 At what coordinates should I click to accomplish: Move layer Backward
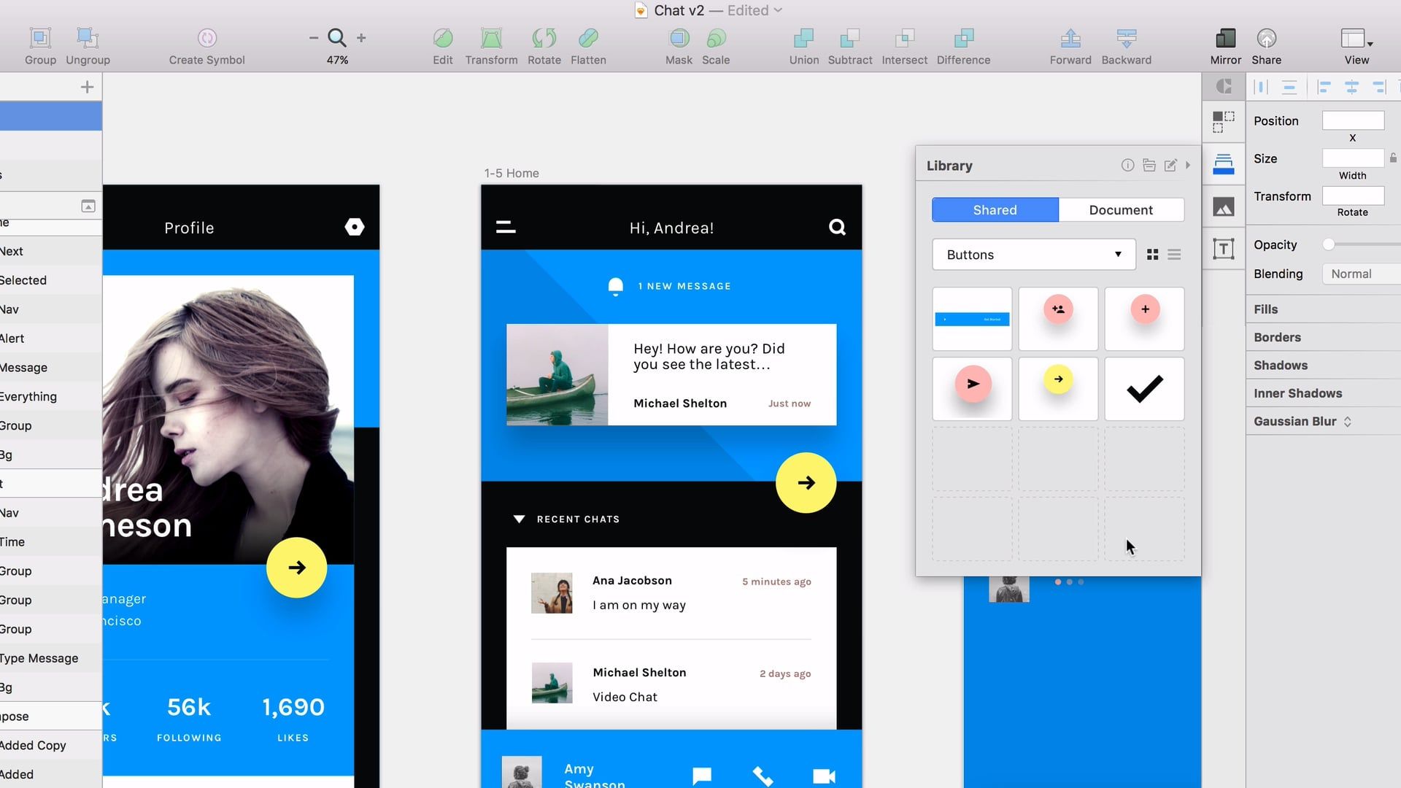(x=1127, y=38)
